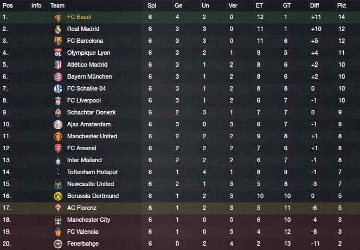Sort table by Diff column header
The width and height of the screenshot is (360, 250).
click(314, 6)
